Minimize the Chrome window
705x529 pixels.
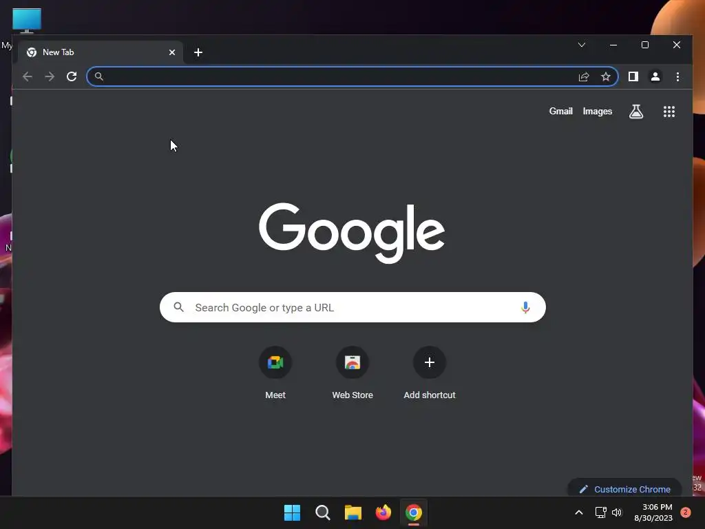pos(613,45)
